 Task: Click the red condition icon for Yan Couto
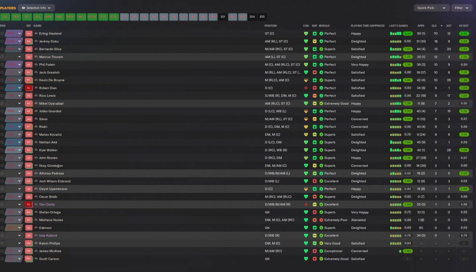pos(306,204)
